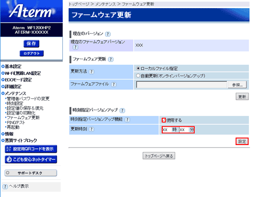The image size is (255, 197).
Task: Expand 基本設定 menu
Action: 11,66
